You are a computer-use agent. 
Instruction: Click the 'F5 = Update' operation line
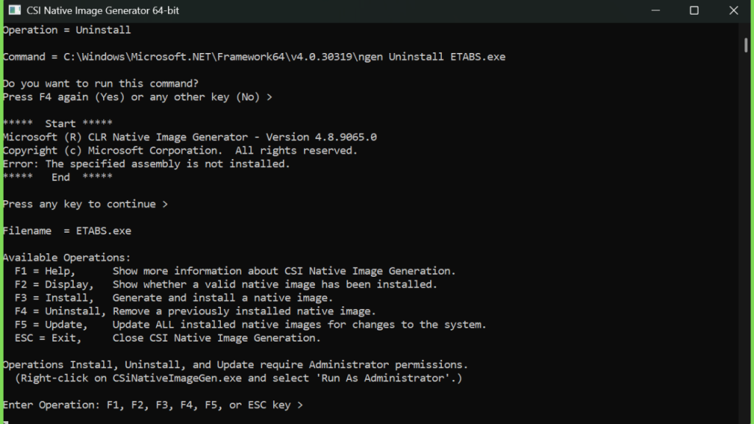[250, 325]
